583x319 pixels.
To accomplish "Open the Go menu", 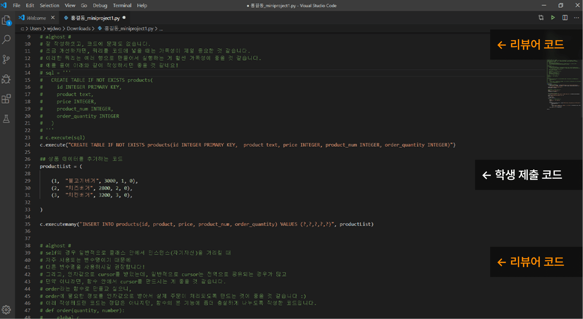I will [x=84, y=5].
